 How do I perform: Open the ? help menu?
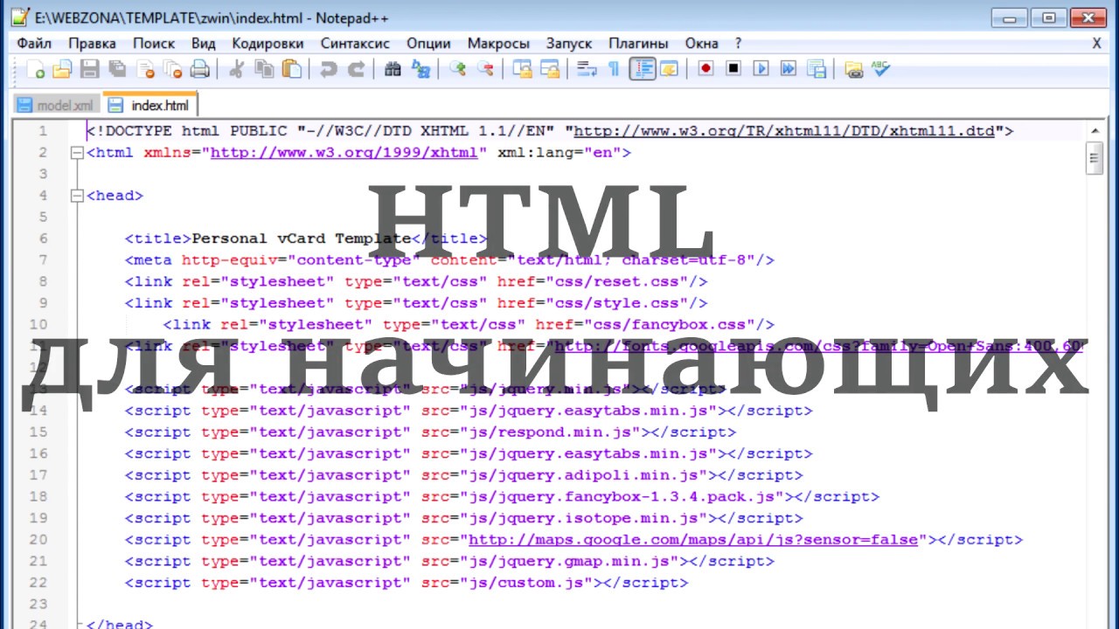(x=738, y=43)
